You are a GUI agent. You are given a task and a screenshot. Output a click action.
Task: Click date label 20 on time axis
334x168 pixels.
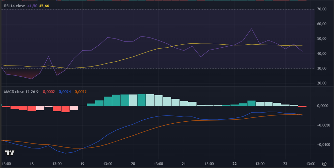click(x=133, y=164)
